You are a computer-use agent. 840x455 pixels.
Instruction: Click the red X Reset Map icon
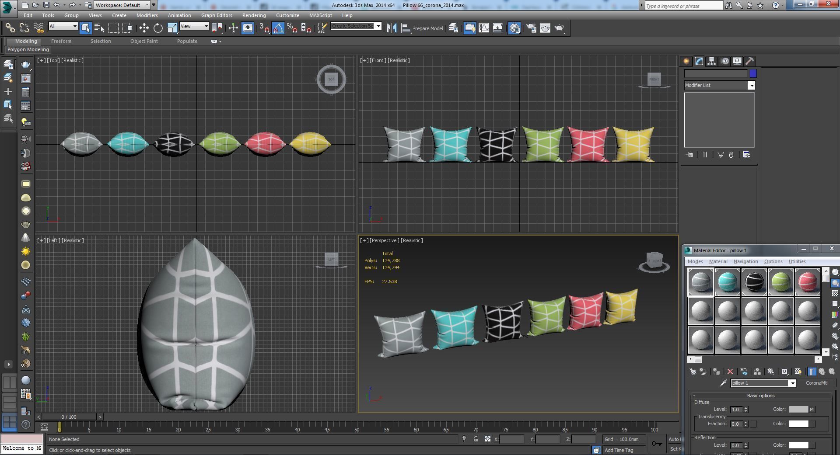[x=730, y=372]
